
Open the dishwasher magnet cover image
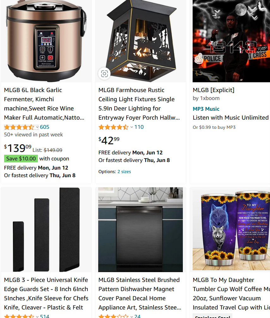coord(141,230)
